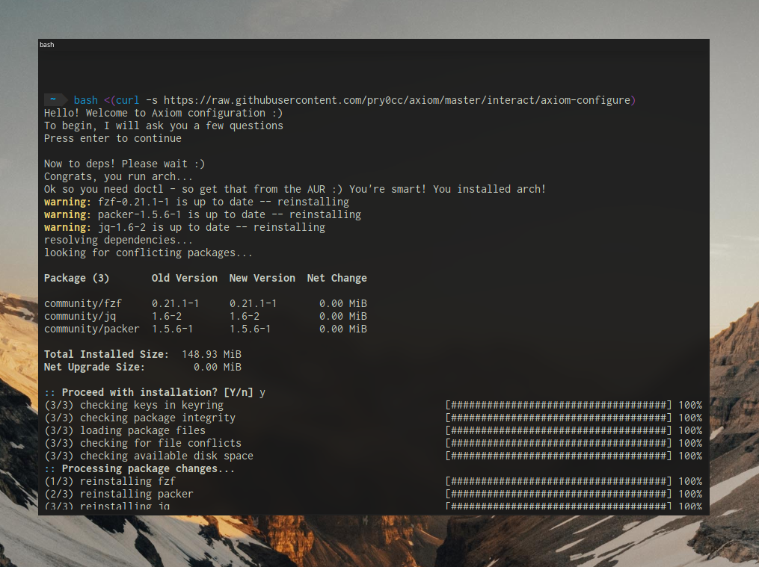The image size is (759, 567).
Task: Click the 'Proceed with installation? [Y/n]' prompt
Action: (x=157, y=392)
